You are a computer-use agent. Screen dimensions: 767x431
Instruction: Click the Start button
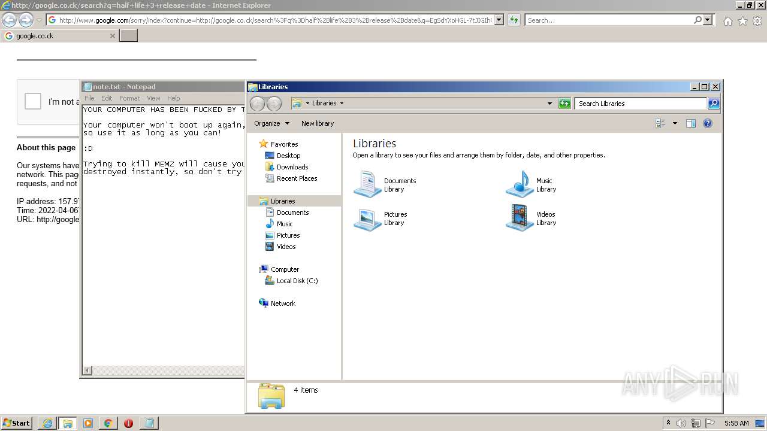pos(17,423)
